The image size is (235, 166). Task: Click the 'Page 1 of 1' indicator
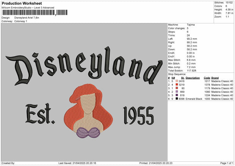point(227,163)
